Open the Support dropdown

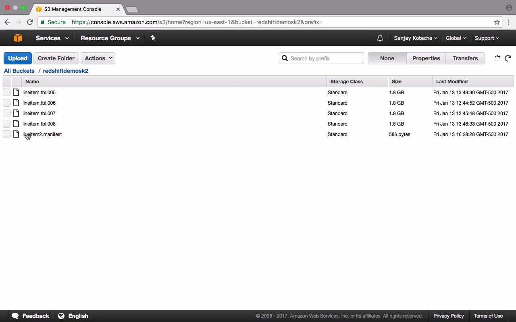point(487,38)
